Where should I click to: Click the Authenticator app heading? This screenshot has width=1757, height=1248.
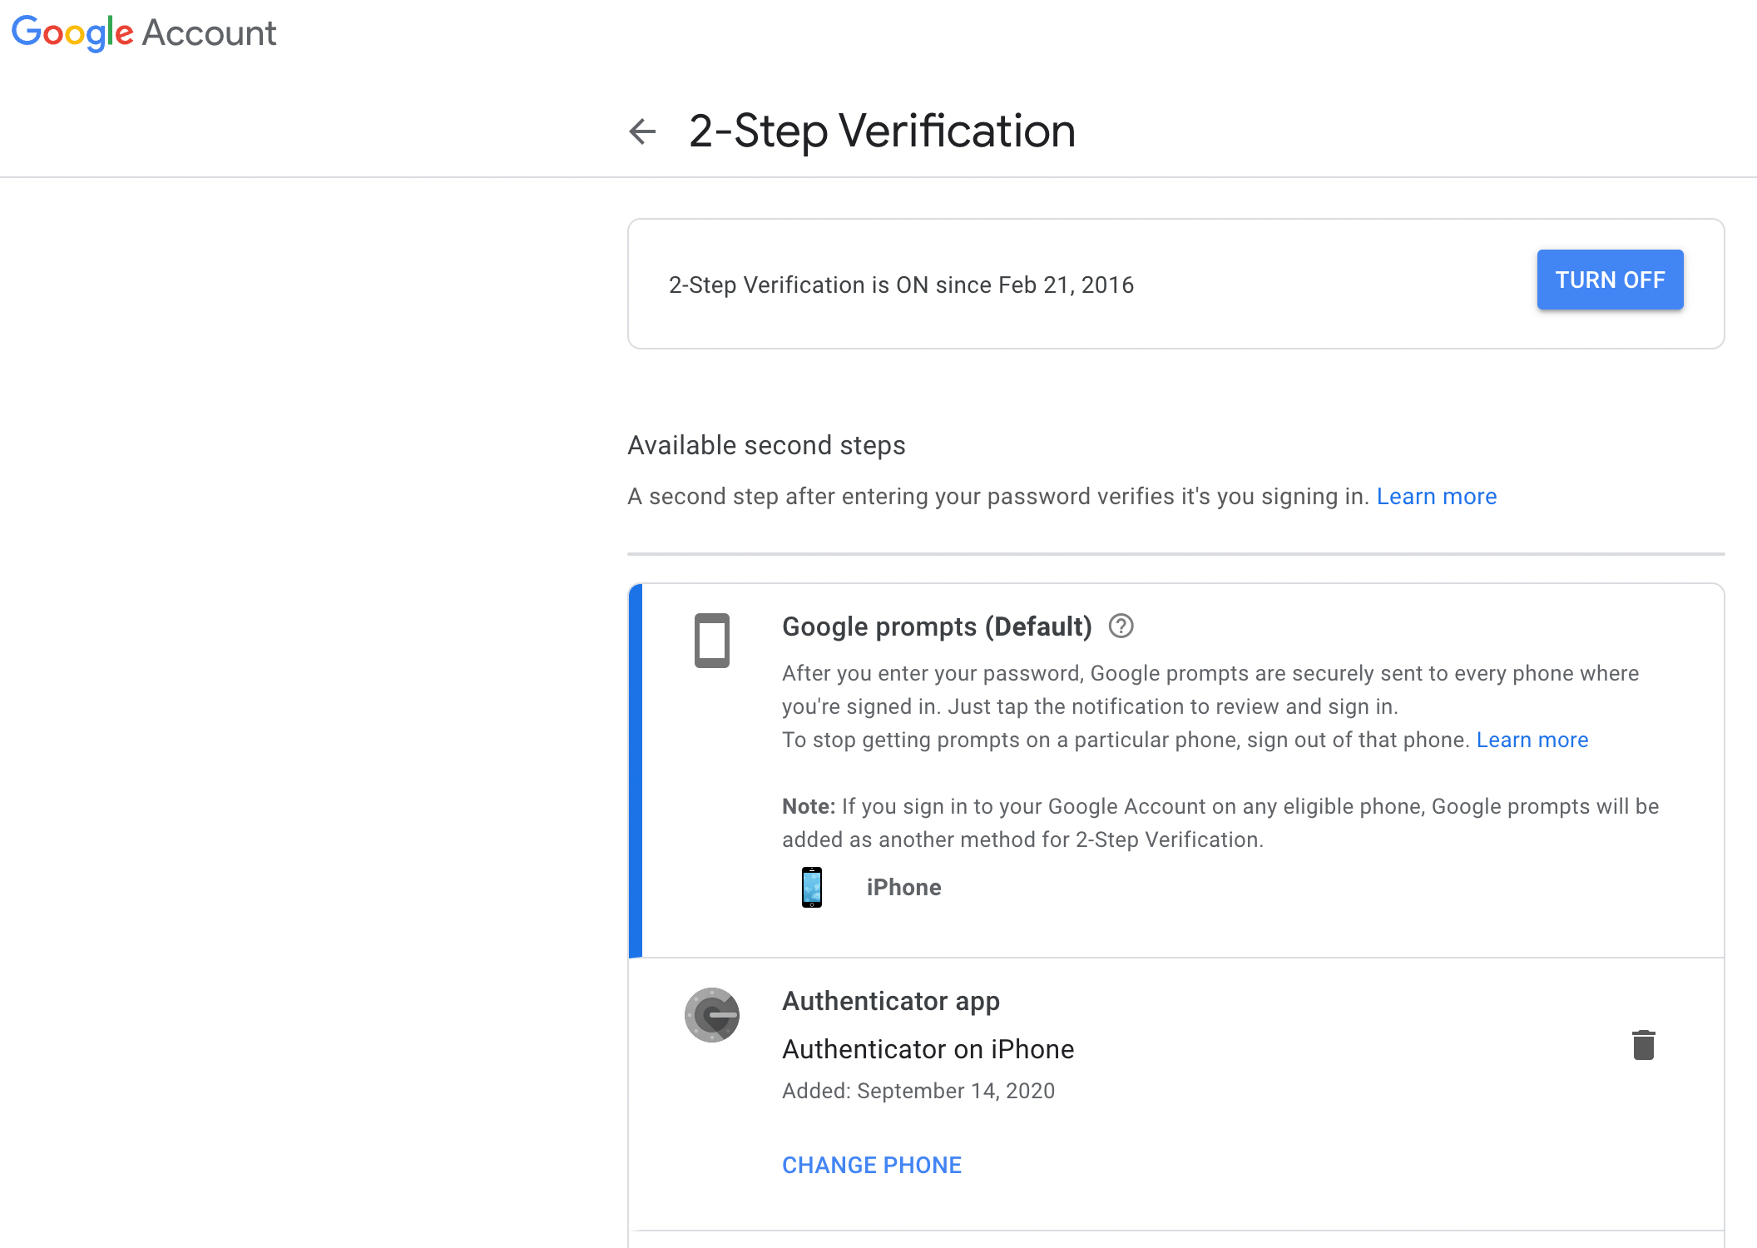point(891,1001)
